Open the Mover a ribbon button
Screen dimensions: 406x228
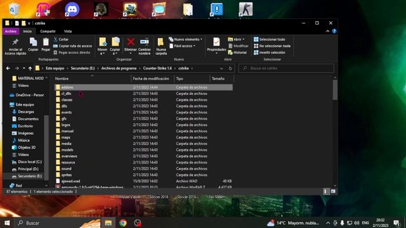click(x=102, y=46)
